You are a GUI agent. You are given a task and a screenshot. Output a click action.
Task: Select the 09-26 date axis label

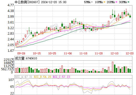21,53
